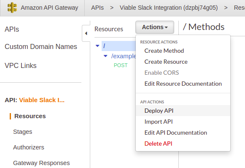The image size is (245, 168).
Task: Select APIs in left sidebar
Action: point(12,29)
